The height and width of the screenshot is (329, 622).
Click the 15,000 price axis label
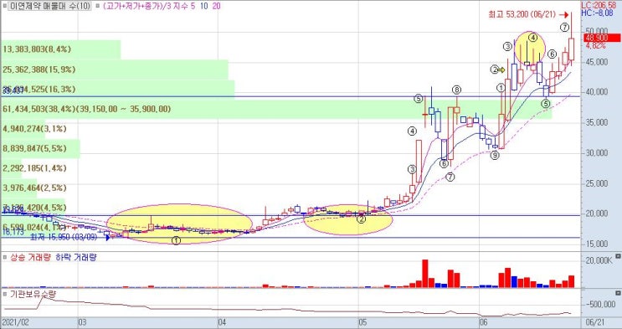point(597,244)
